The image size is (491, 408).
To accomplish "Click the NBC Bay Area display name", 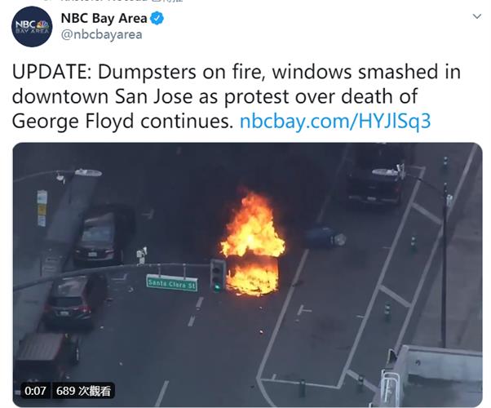I will tap(104, 18).
